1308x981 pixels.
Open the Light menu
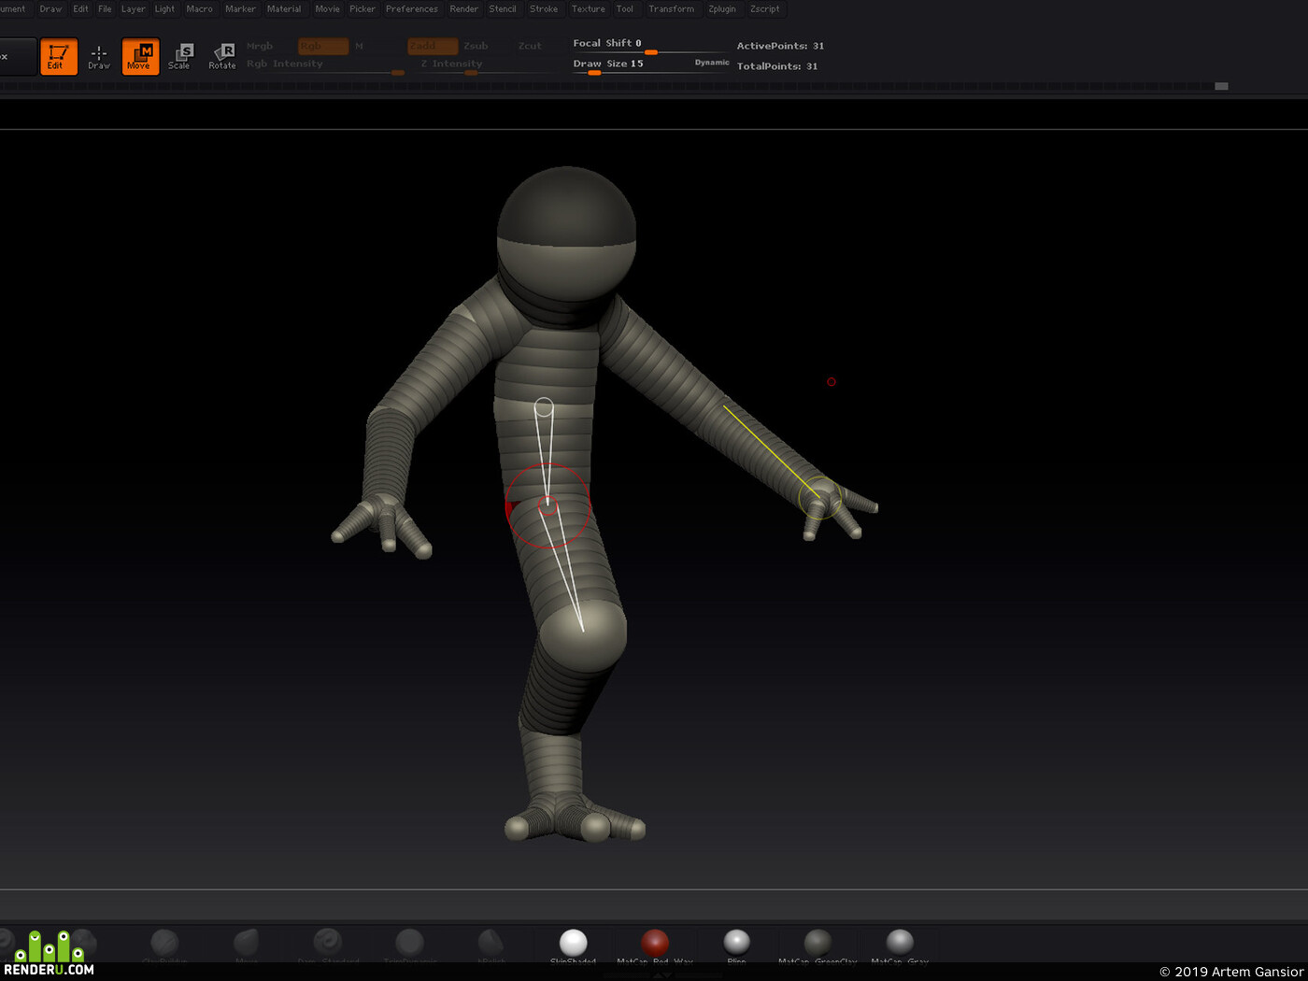(x=164, y=9)
